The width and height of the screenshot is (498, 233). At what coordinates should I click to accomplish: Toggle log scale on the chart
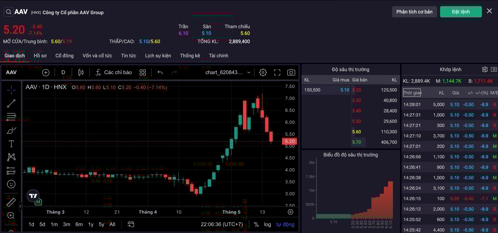pyautogui.click(x=267, y=224)
